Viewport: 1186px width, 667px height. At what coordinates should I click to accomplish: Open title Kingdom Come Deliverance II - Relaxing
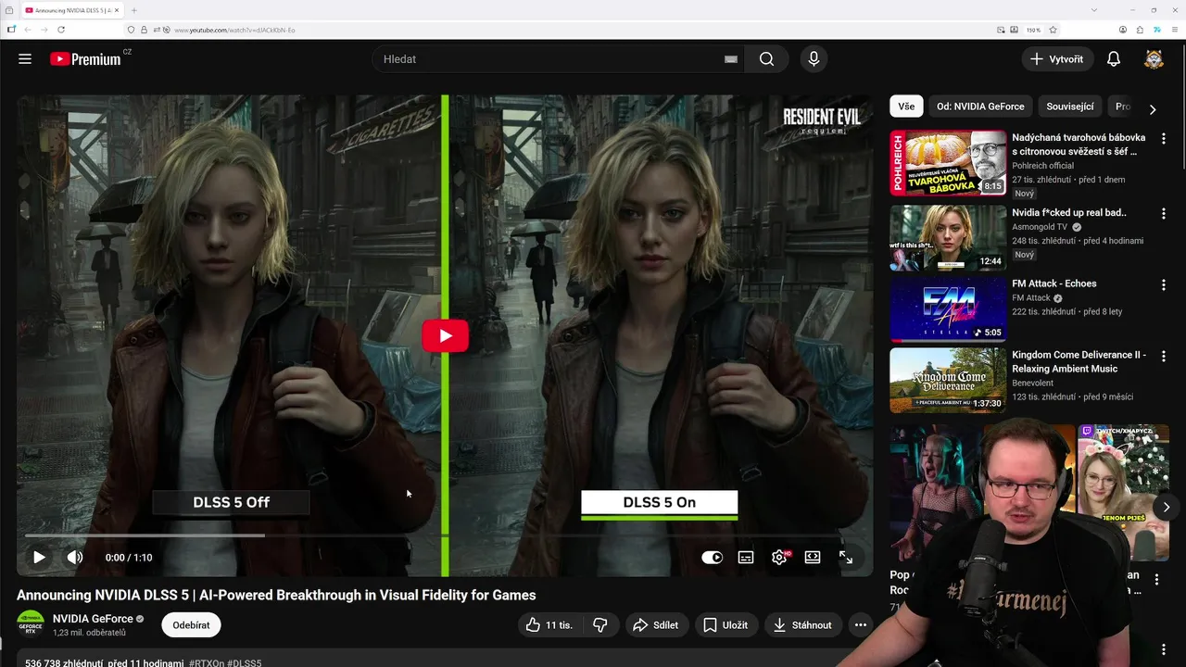coord(1079,361)
